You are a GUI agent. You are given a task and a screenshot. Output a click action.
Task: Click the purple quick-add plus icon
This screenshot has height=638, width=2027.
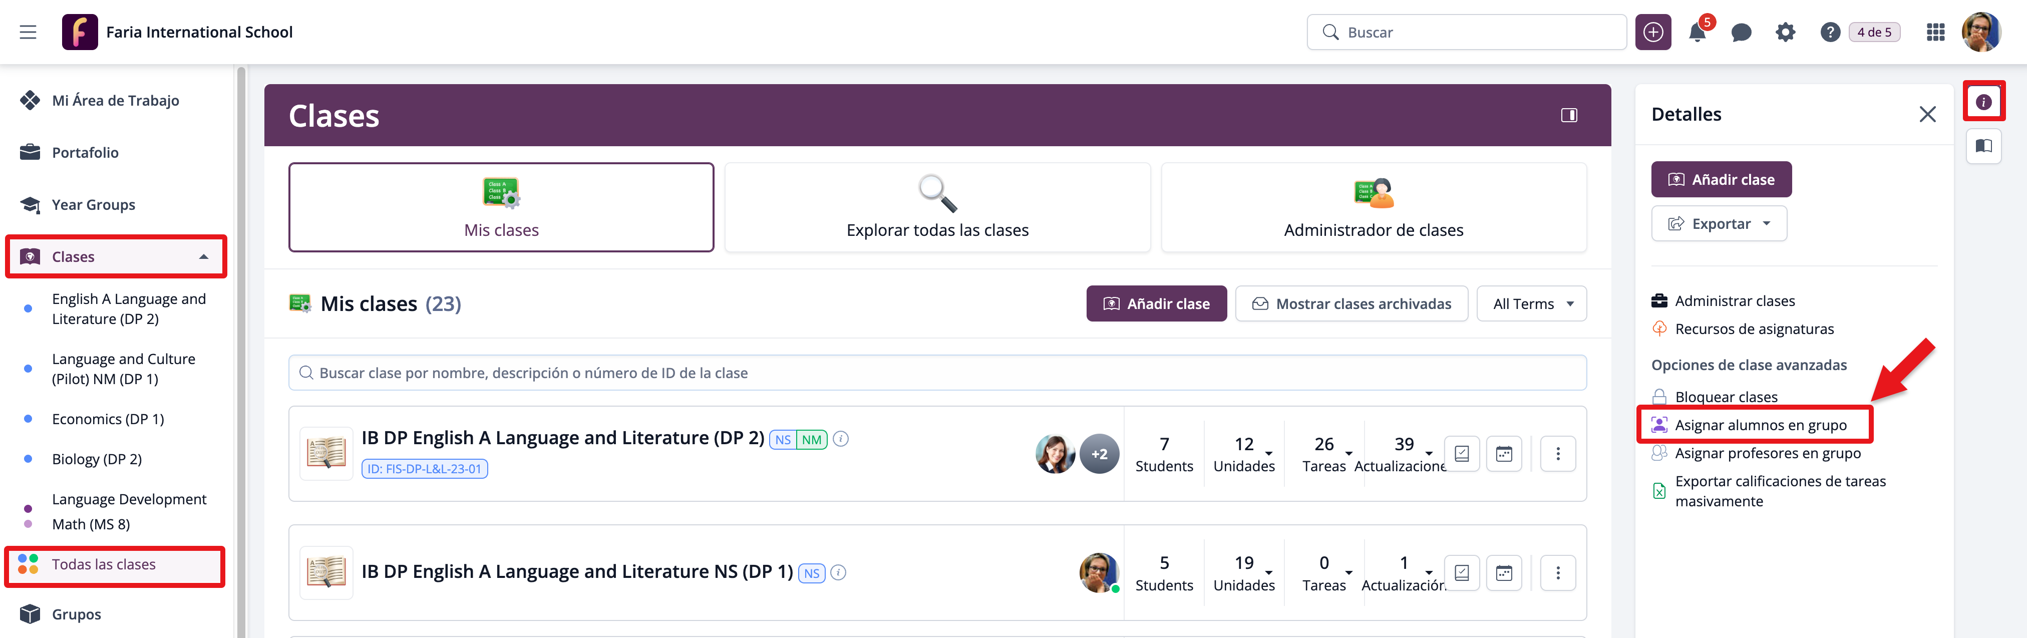pyautogui.click(x=1652, y=32)
